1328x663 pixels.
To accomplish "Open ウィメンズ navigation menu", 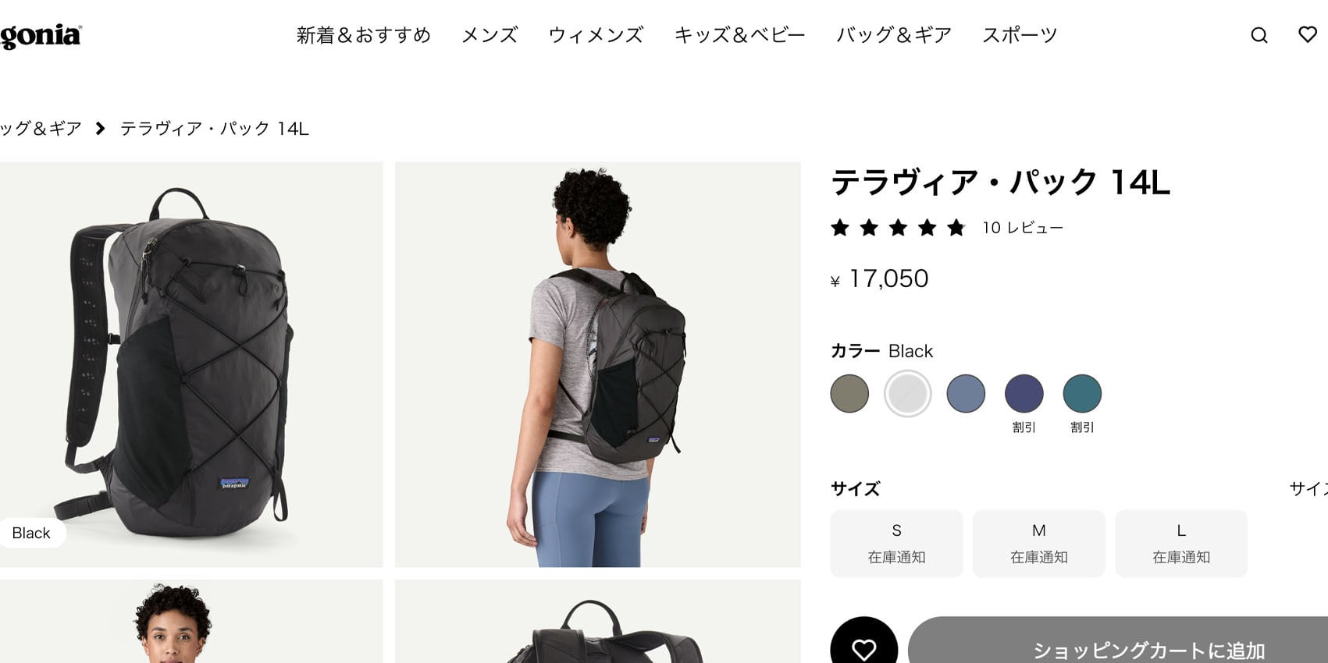I will point(596,35).
